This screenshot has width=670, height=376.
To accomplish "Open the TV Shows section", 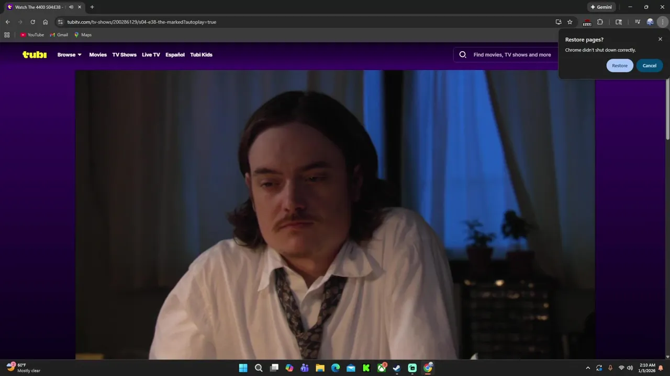I will click(x=124, y=55).
